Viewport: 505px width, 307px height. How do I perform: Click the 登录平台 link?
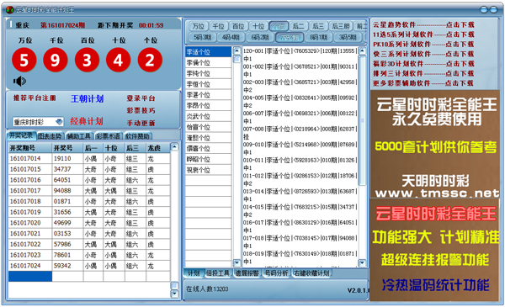tap(141, 98)
